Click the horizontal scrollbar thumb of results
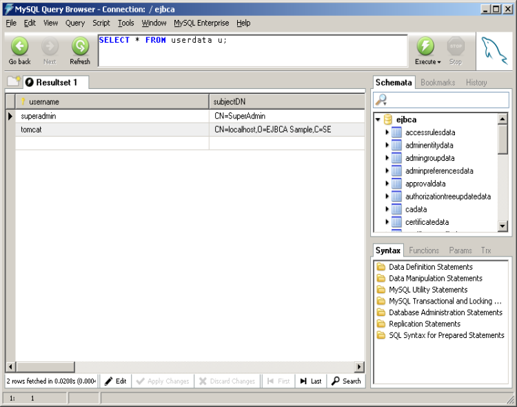The image size is (517, 407). [45, 367]
